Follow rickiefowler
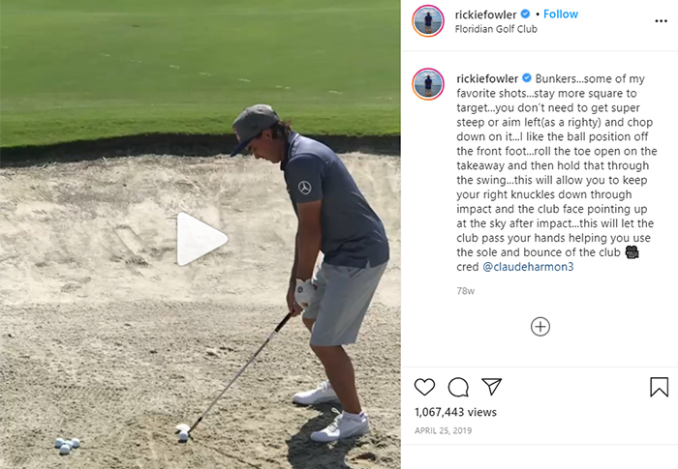 click(x=561, y=15)
